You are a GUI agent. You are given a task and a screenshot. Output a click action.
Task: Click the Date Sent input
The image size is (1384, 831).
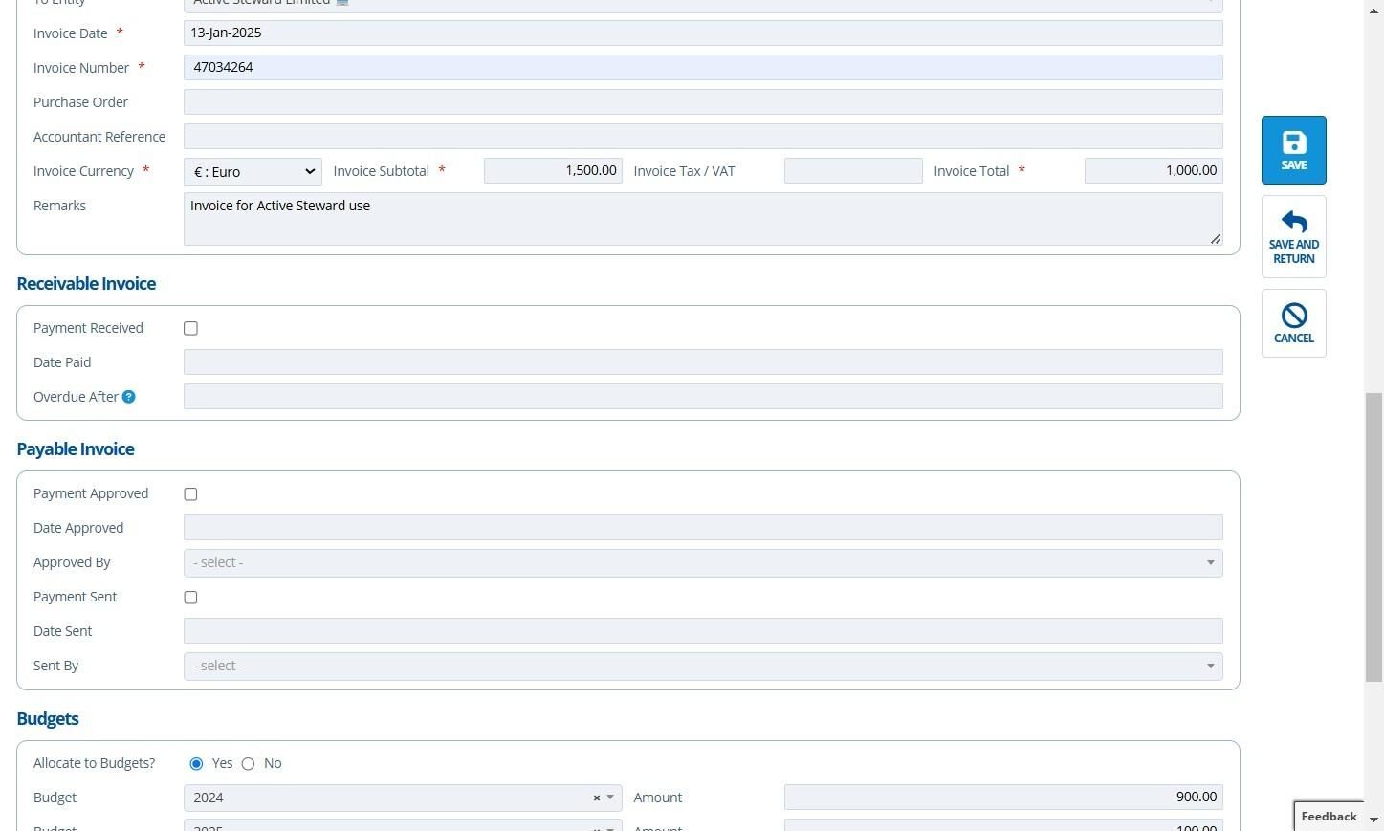point(703,631)
